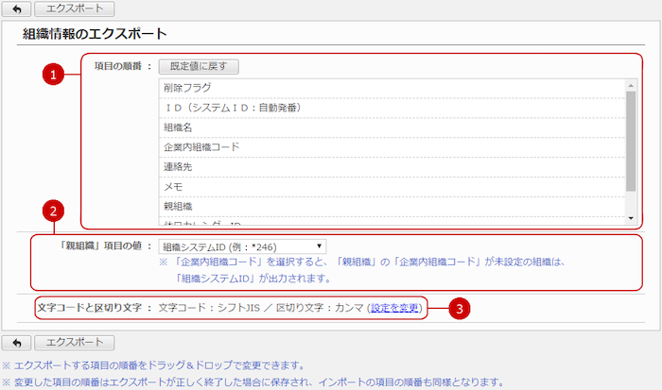Click the top back arrow button
Image resolution: width=662 pixels, height=390 pixels.
18,9
